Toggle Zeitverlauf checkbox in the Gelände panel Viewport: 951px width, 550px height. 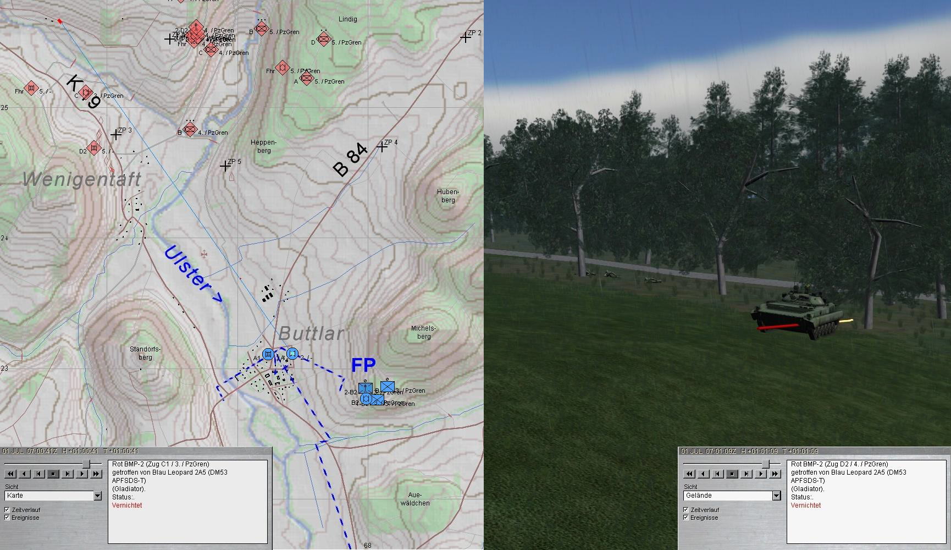point(685,510)
